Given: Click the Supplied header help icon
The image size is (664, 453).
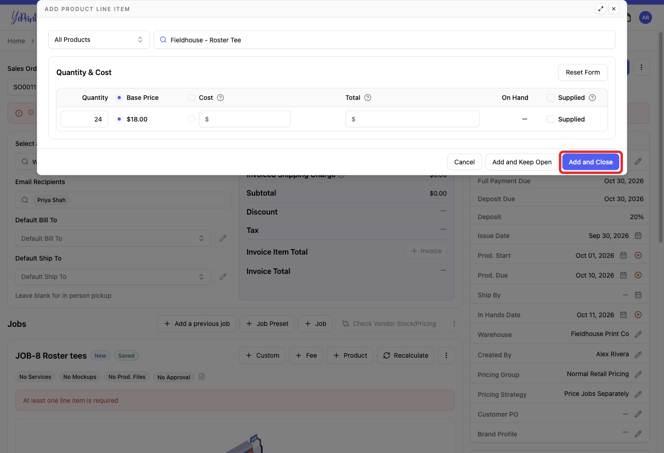Looking at the screenshot, I should 593,98.
